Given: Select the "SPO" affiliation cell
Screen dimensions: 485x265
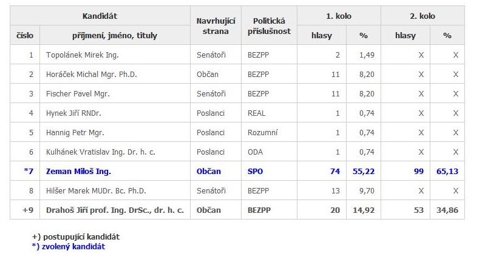Looking at the screenshot, I should pos(256,172).
